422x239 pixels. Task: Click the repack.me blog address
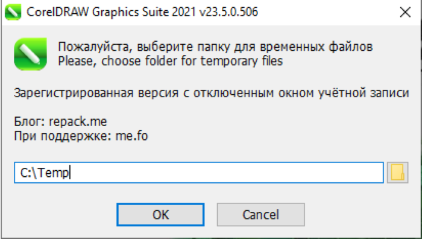(78, 121)
